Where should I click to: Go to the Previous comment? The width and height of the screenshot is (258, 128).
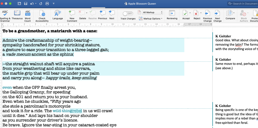tap(102, 15)
